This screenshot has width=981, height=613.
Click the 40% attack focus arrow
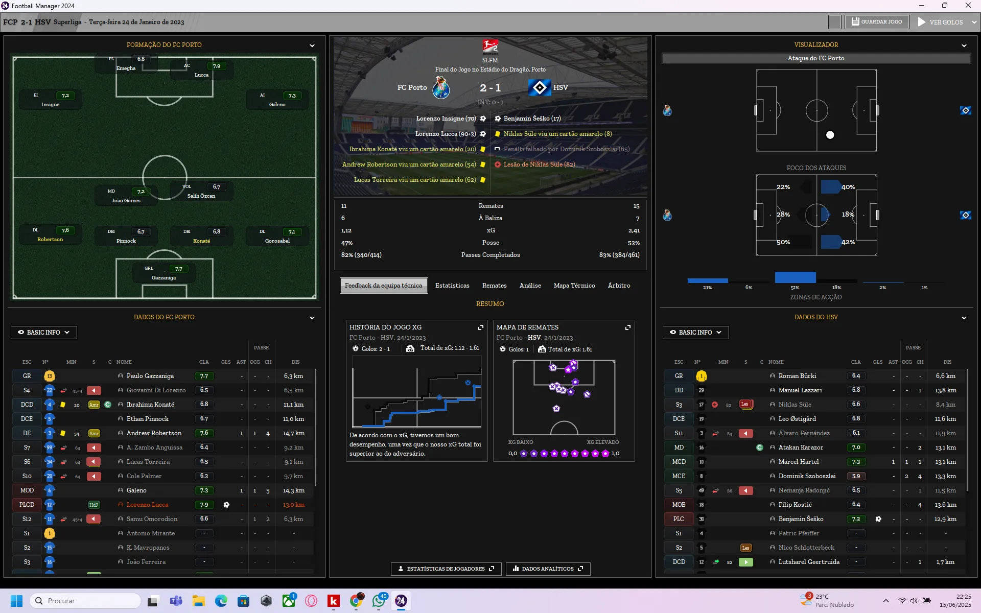(x=831, y=187)
